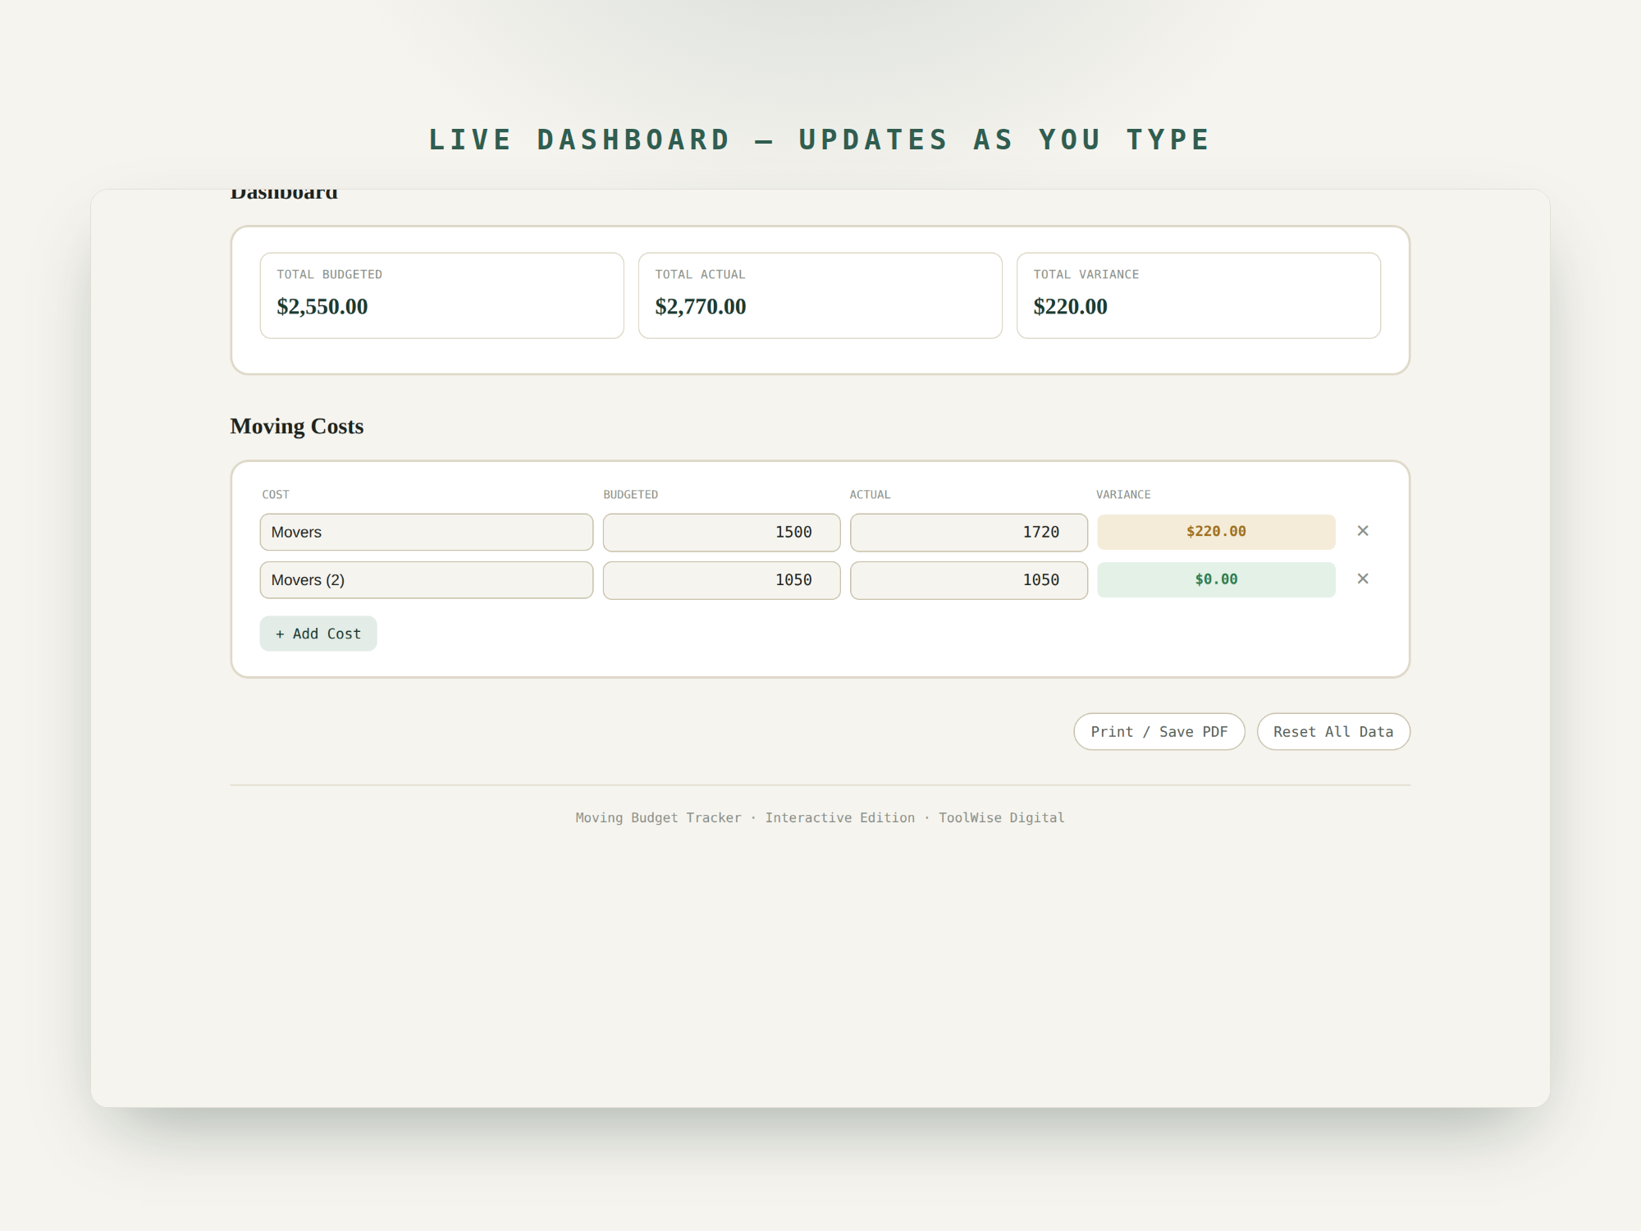Select the $0.00 variance badge
This screenshot has width=1641, height=1231.
(x=1216, y=579)
